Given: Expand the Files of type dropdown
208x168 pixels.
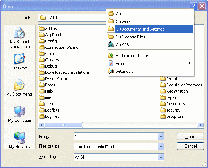Looking at the screenshot, I should (161, 146).
